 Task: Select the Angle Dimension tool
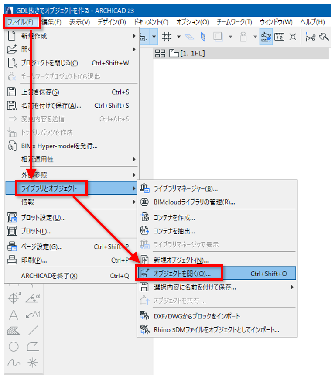pyautogui.click(x=33, y=298)
